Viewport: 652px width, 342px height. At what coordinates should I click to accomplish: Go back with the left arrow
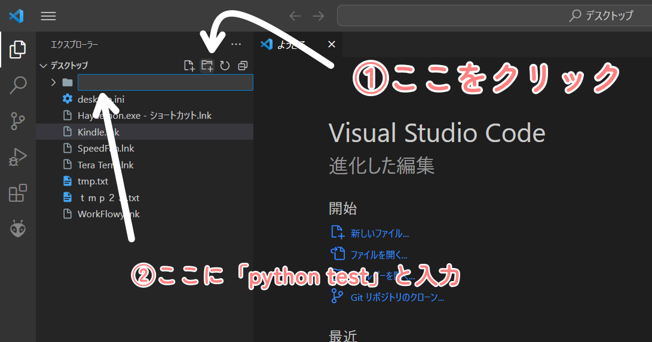coord(295,16)
